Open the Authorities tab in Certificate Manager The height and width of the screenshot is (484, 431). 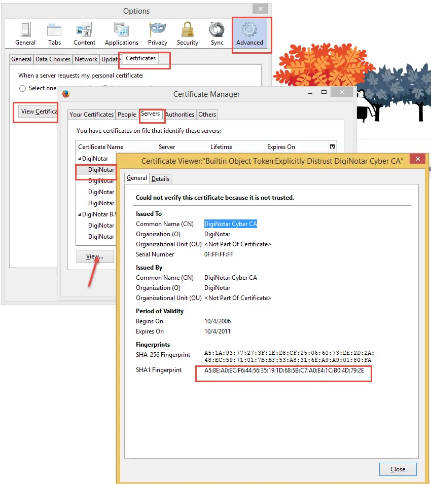tap(179, 115)
